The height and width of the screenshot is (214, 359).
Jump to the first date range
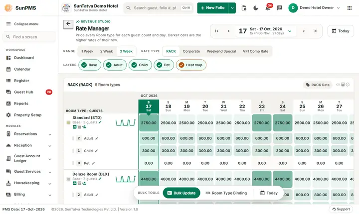tap(216, 31)
